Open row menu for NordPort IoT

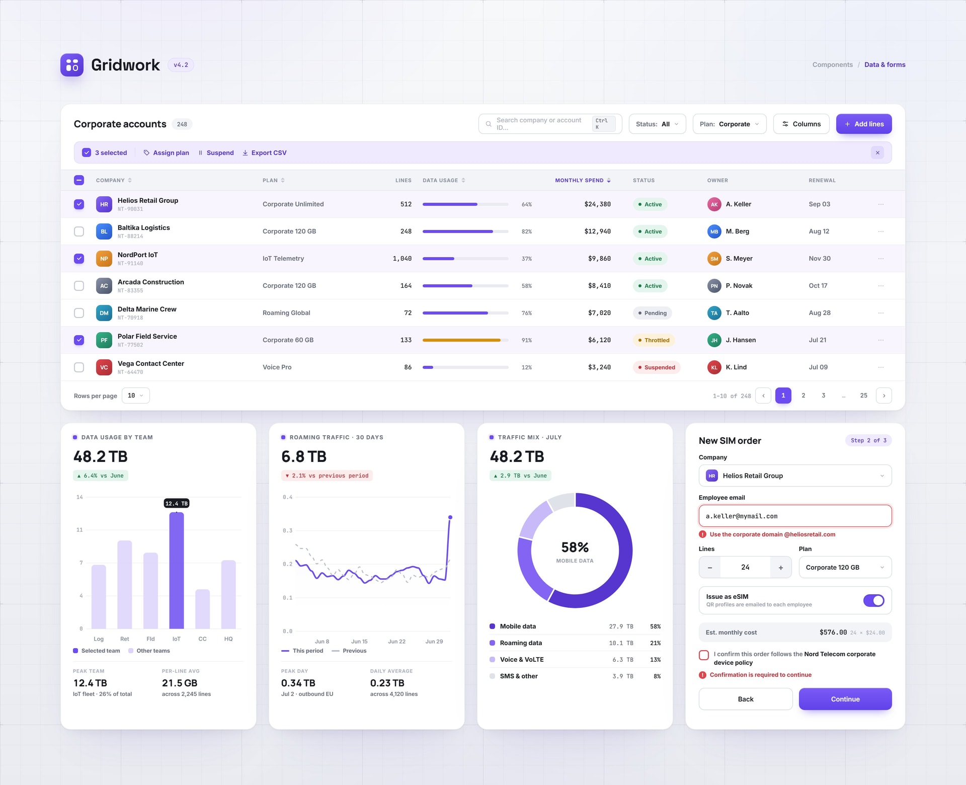coord(881,259)
